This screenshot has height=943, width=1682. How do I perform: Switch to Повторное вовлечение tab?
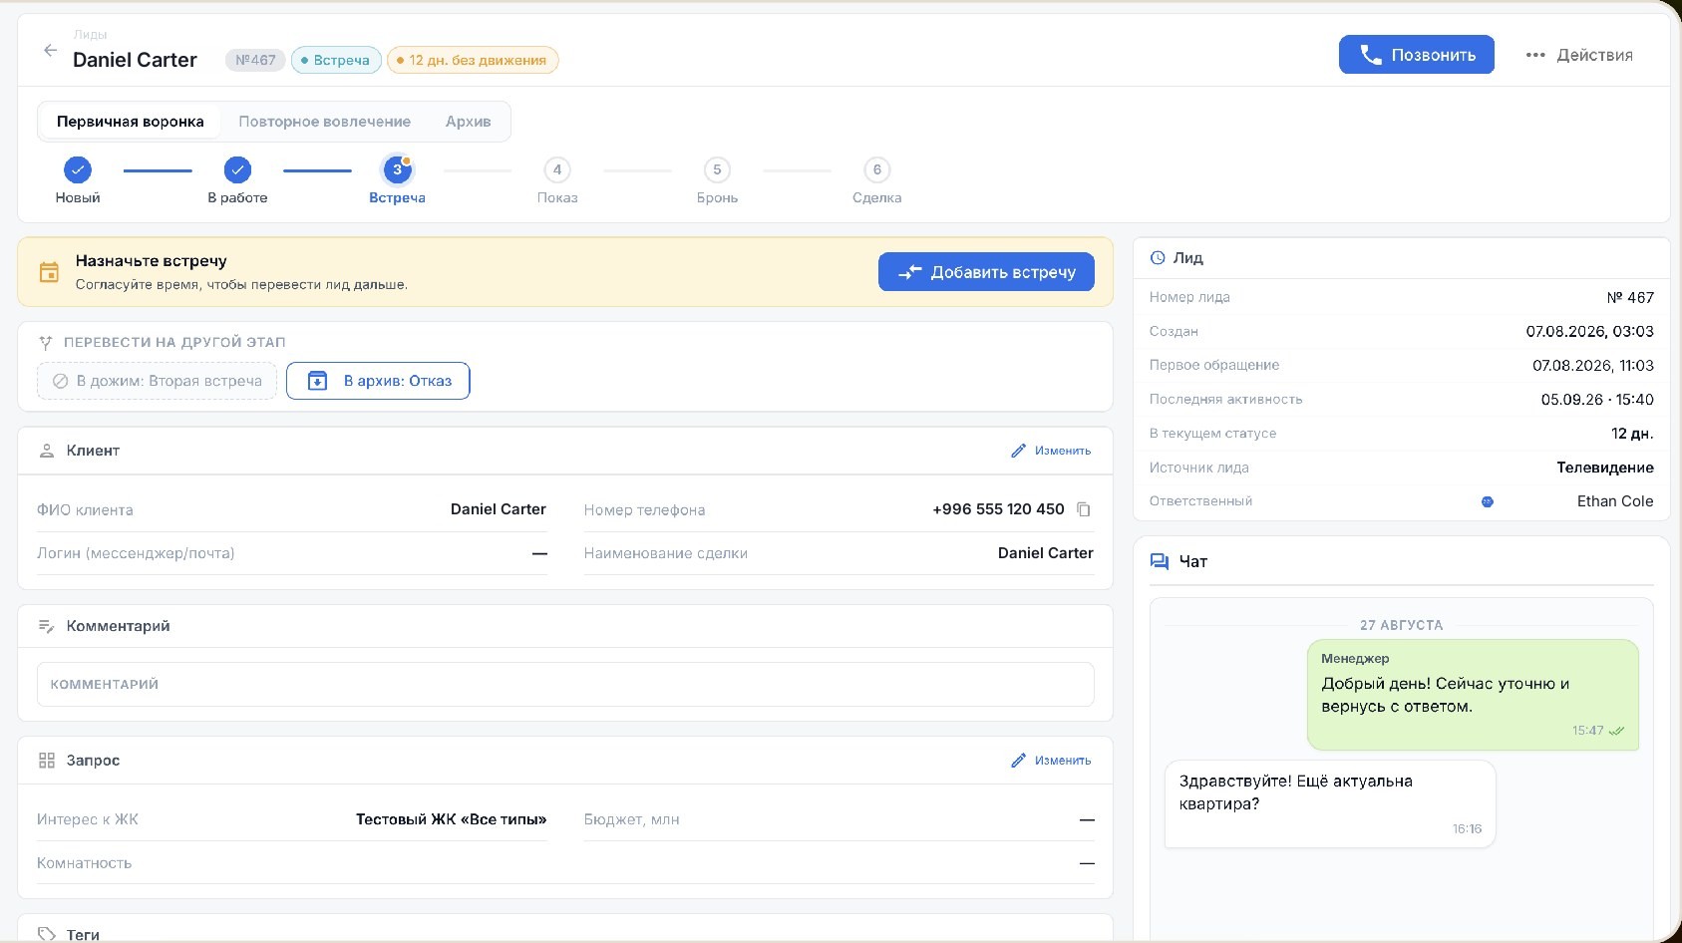pyautogui.click(x=324, y=122)
